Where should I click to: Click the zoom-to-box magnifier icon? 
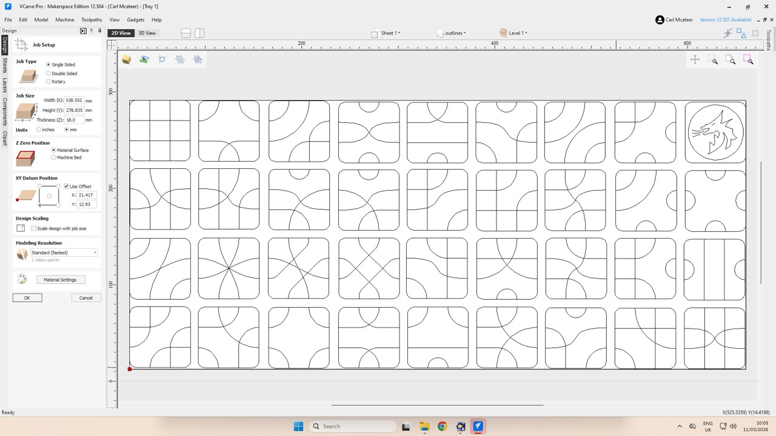(x=713, y=59)
